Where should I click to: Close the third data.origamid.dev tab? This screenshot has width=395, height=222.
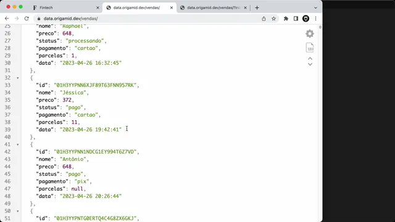[246, 8]
